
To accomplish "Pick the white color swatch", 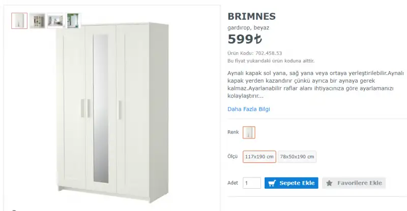I will (249, 133).
